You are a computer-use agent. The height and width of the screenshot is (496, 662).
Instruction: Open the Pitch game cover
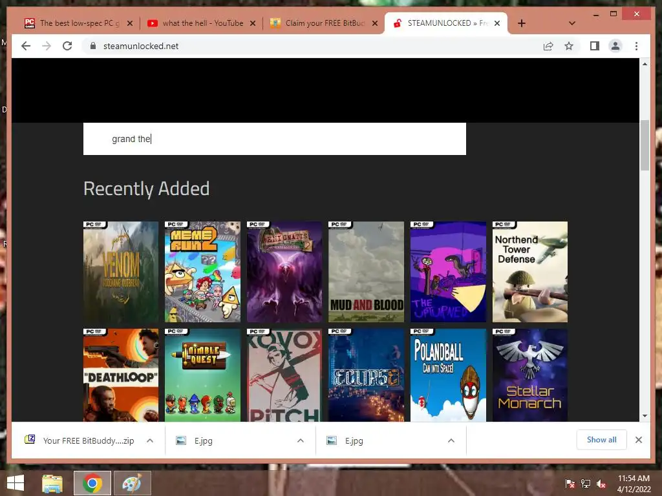coord(284,375)
